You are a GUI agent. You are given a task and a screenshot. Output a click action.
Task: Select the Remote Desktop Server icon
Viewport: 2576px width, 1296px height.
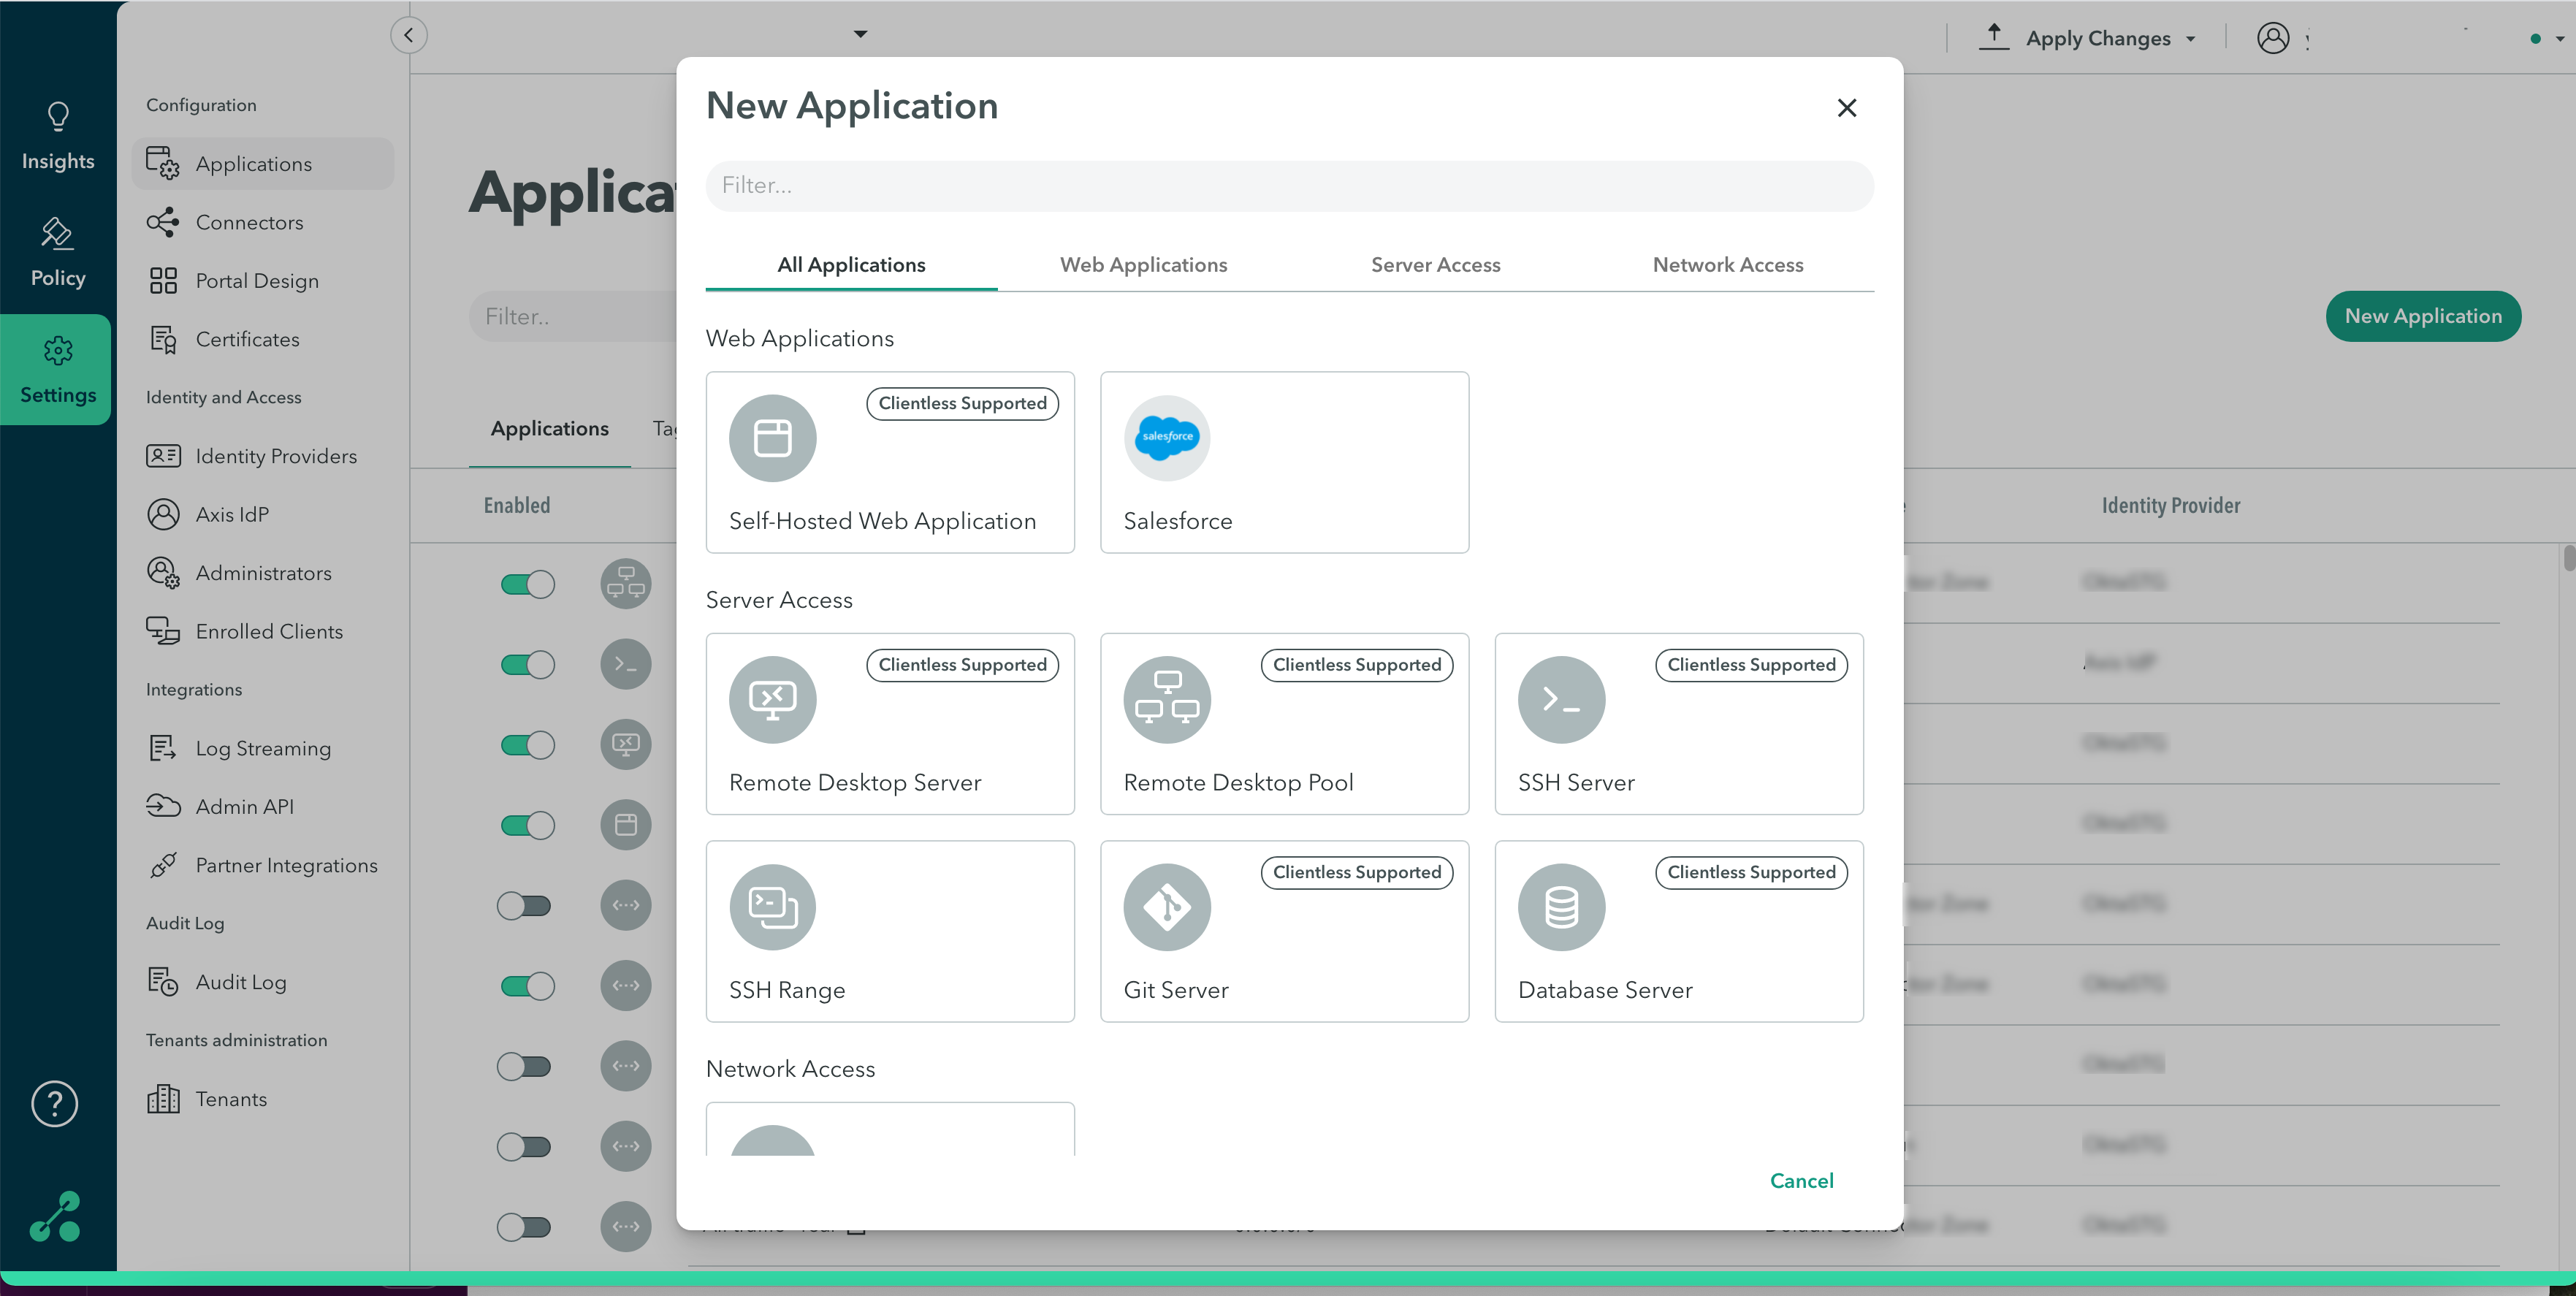(x=772, y=699)
